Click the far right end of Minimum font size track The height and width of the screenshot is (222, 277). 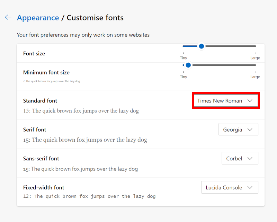(x=255, y=65)
